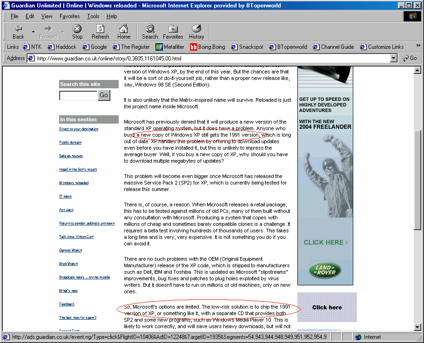The image size is (424, 343).
Task: Open the History pane
Action: 196,32
